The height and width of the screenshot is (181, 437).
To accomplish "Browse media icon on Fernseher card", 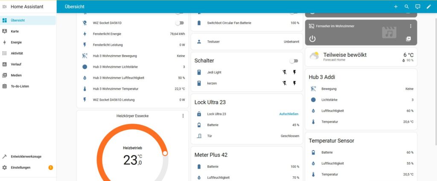I will tap(408, 39).
